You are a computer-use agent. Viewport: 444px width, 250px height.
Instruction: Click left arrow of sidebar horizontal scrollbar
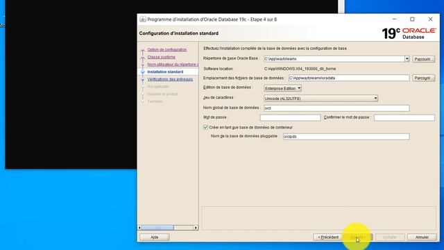tap(139, 228)
